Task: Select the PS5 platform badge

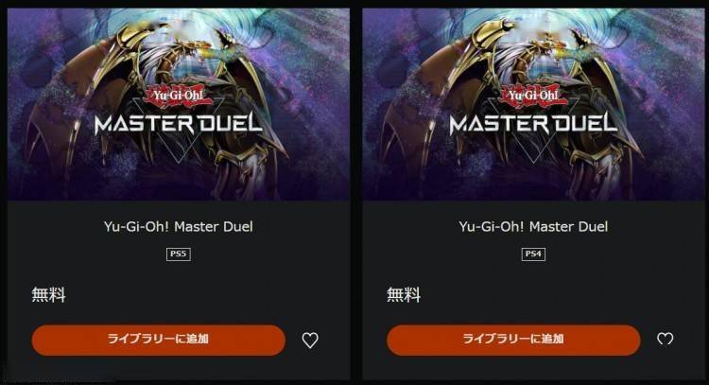Action: (178, 254)
